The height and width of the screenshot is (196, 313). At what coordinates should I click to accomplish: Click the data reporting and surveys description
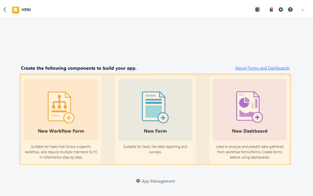[x=155, y=149]
